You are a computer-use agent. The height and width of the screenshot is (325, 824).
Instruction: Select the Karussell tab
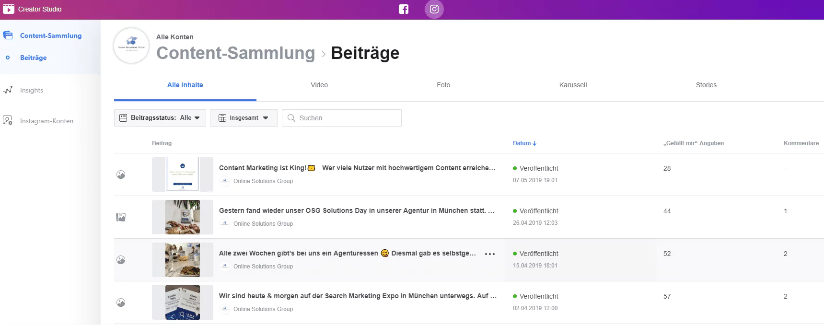573,85
